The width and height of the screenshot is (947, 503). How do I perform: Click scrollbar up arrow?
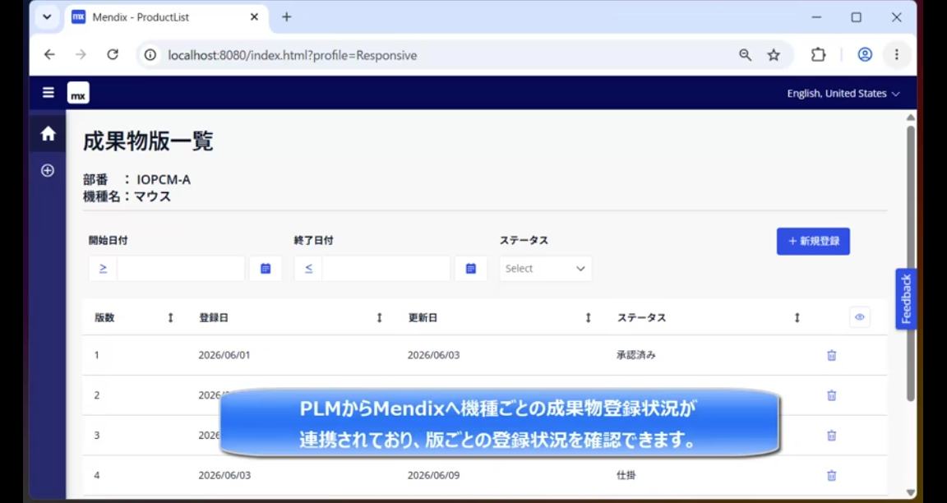click(911, 118)
